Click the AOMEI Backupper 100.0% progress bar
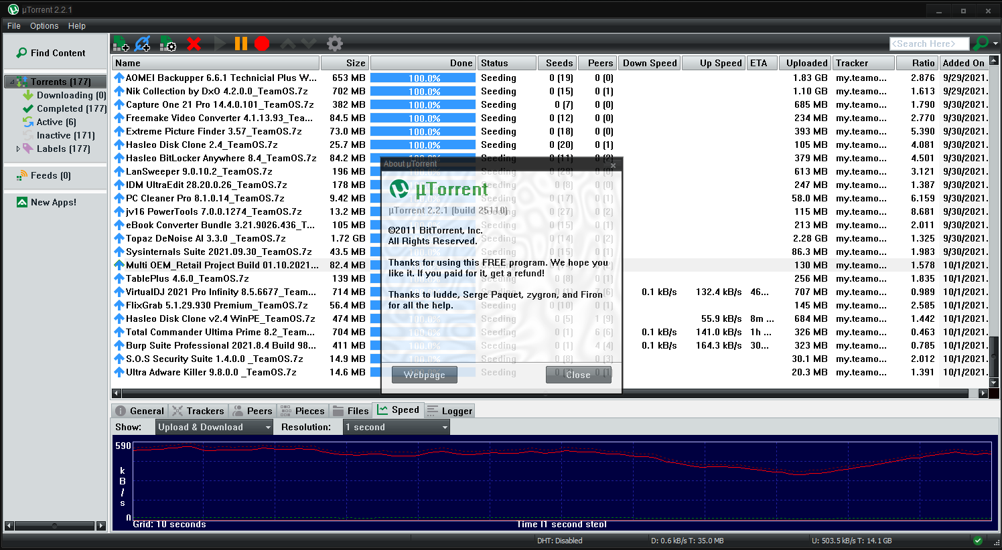The height and width of the screenshot is (550, 1002). click(423, 78)
